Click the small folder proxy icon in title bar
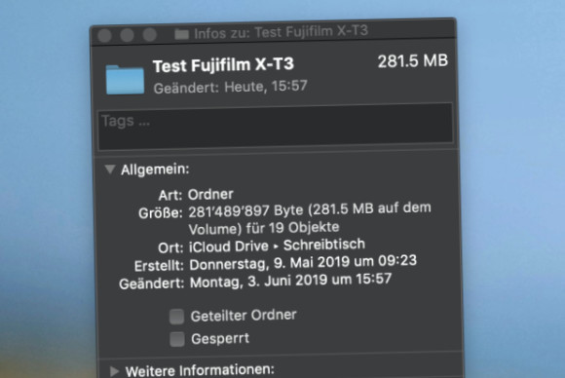 [181, 34]
